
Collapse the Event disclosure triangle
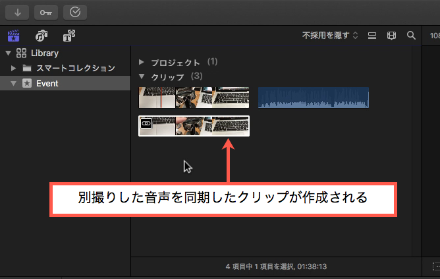(x=13, y=84)
